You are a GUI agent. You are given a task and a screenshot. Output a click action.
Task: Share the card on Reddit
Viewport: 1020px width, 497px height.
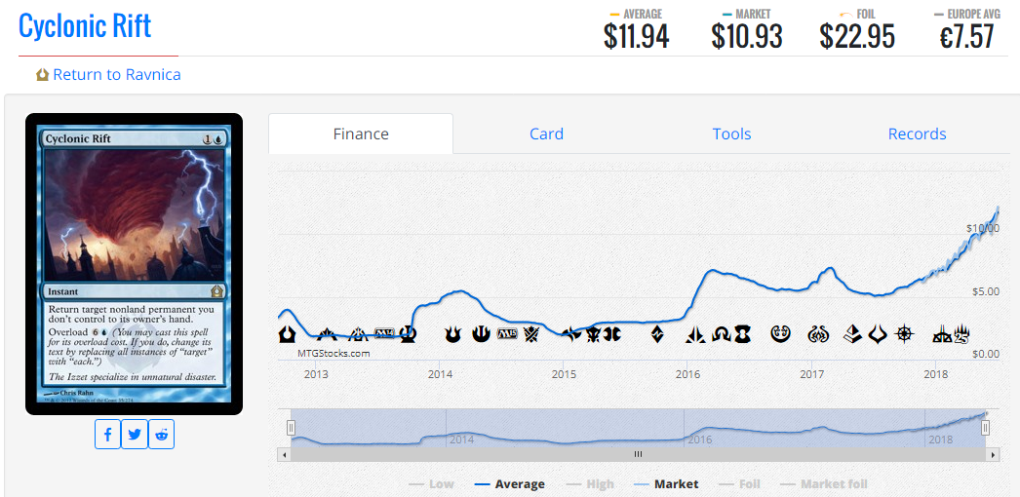(161, 434)
